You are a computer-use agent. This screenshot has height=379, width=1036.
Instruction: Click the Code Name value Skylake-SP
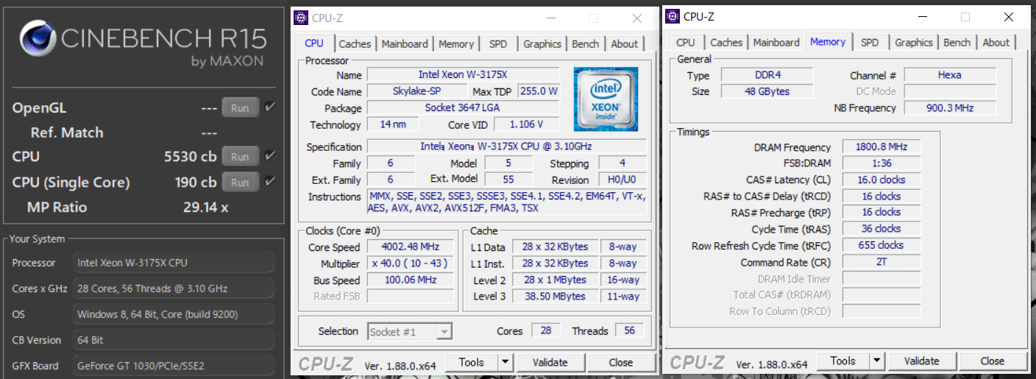416,91
